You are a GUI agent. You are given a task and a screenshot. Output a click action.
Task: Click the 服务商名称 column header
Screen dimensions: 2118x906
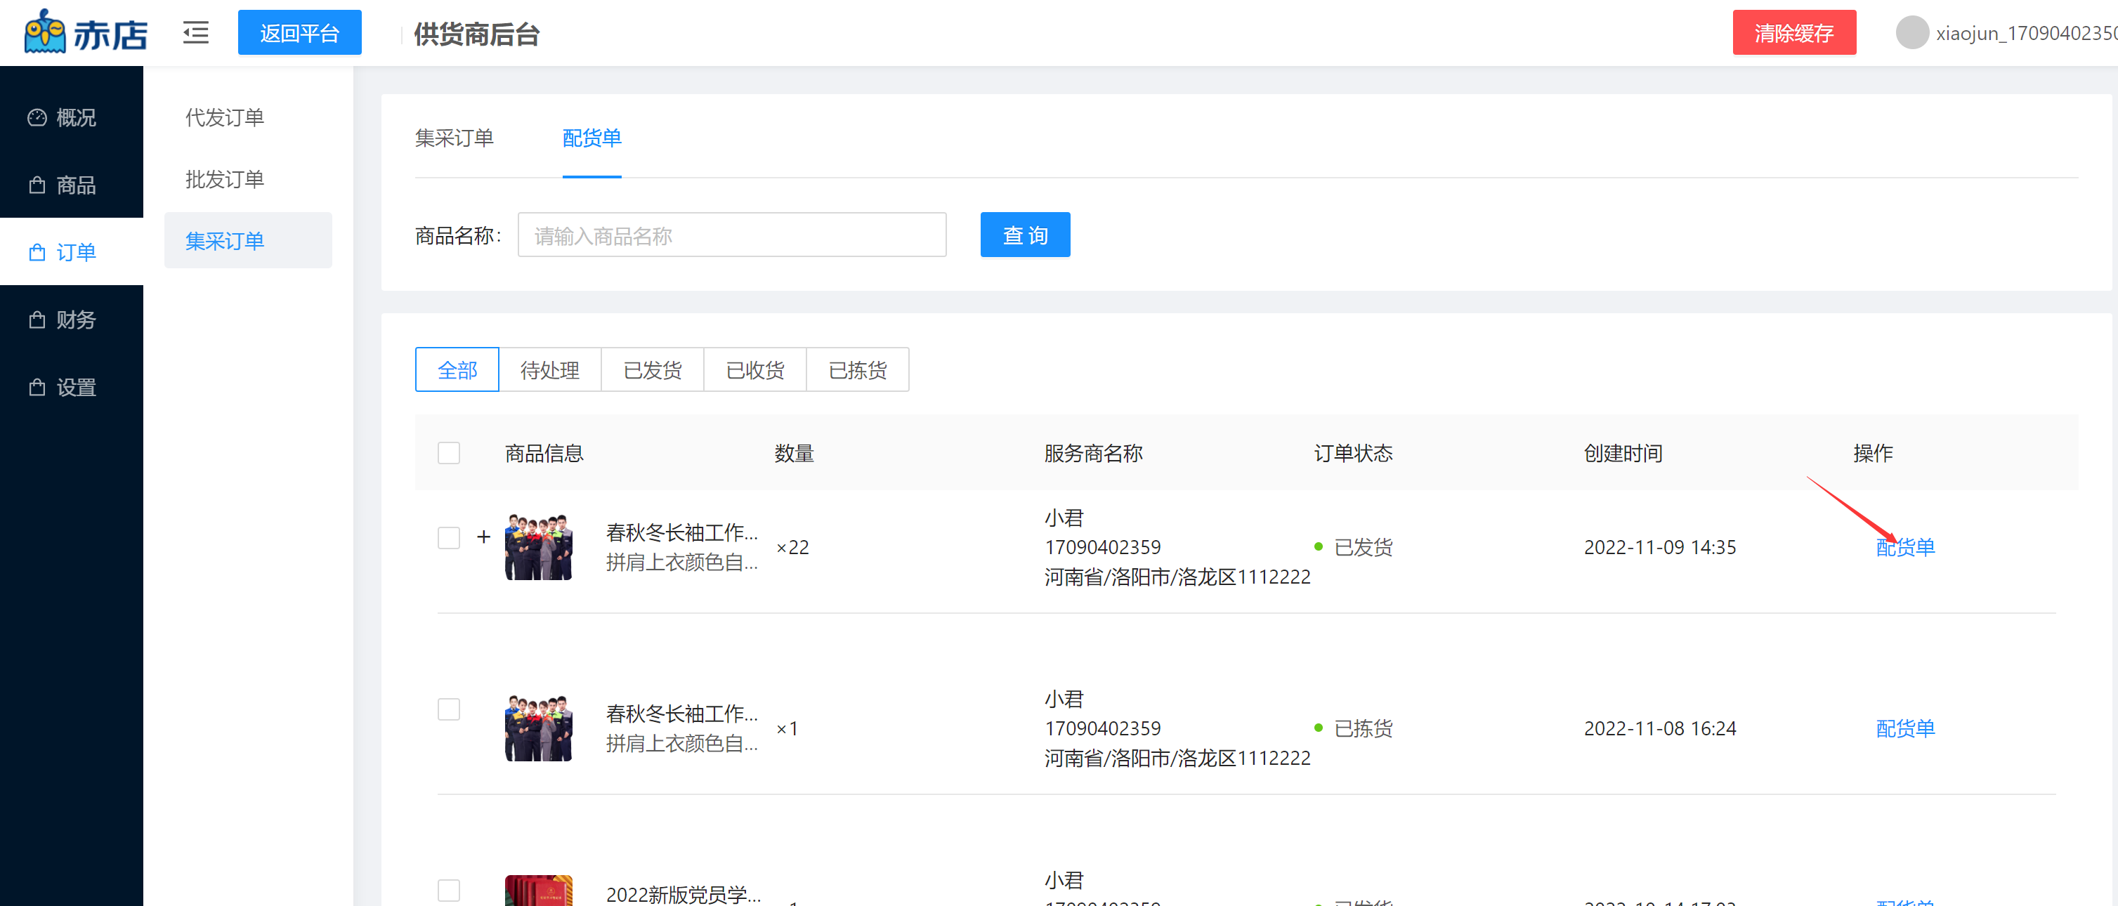coord(1094,453)
